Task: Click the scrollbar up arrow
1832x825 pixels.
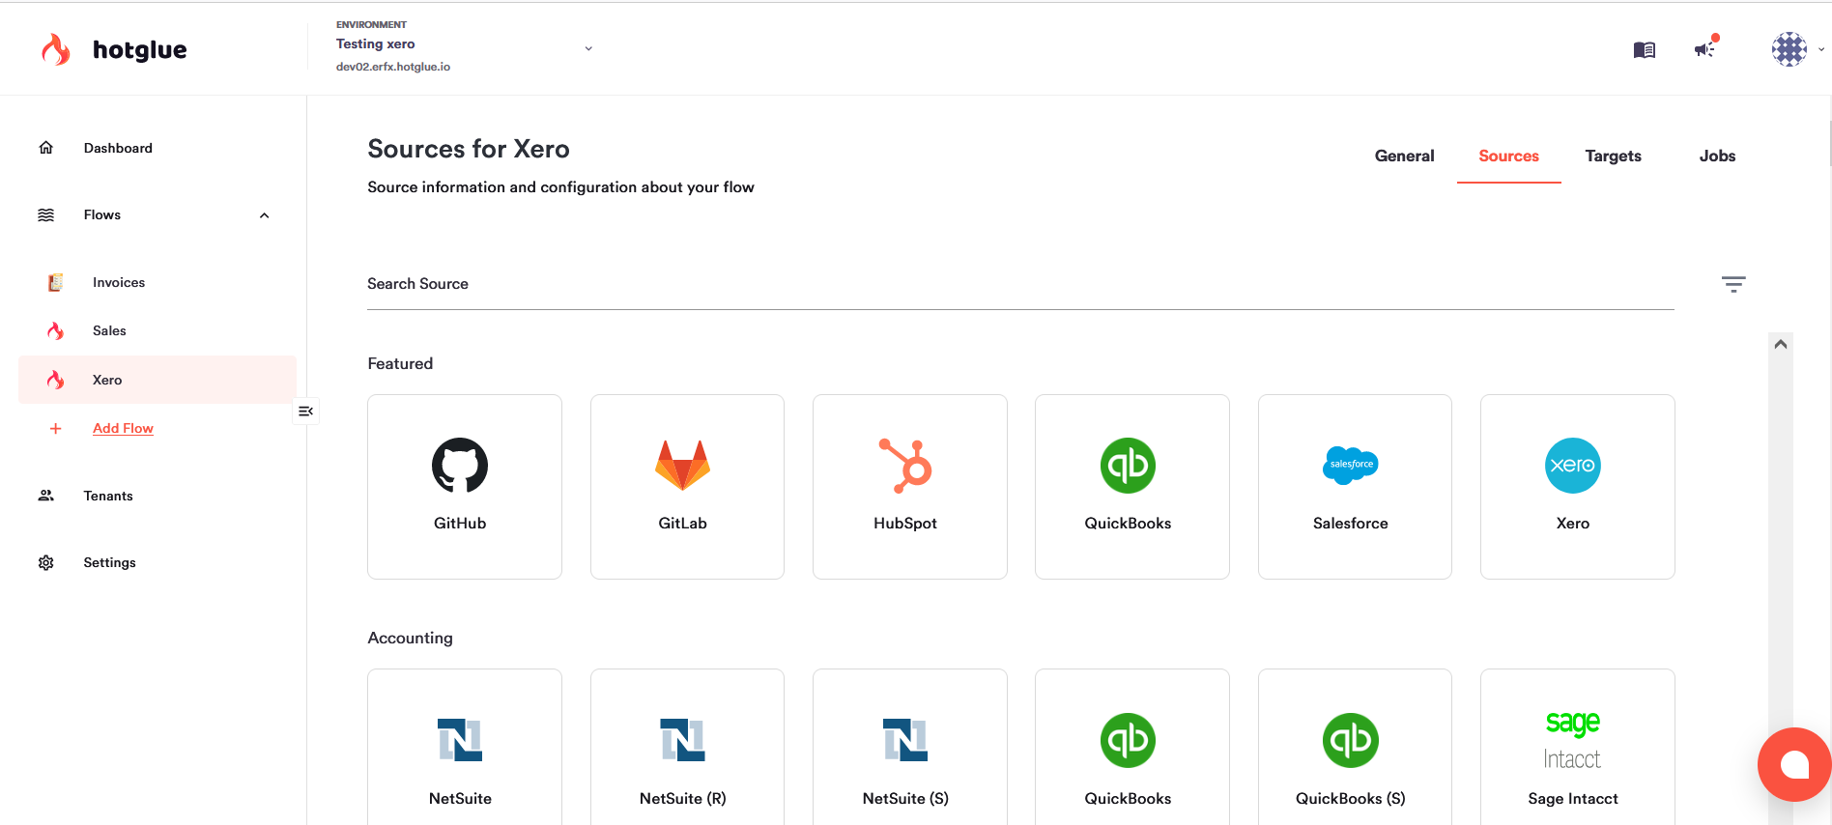Action: click(x=1780, y=344)
